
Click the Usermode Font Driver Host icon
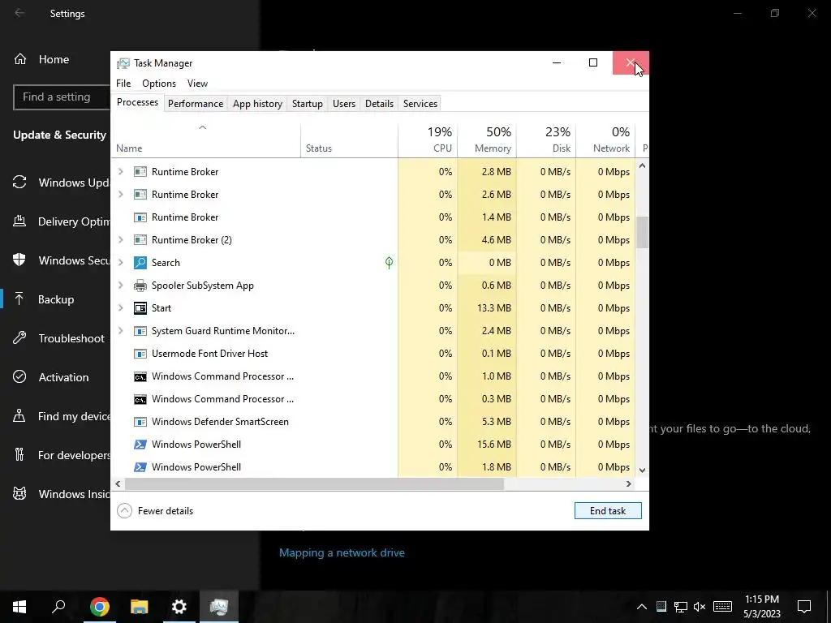[140, 354]
